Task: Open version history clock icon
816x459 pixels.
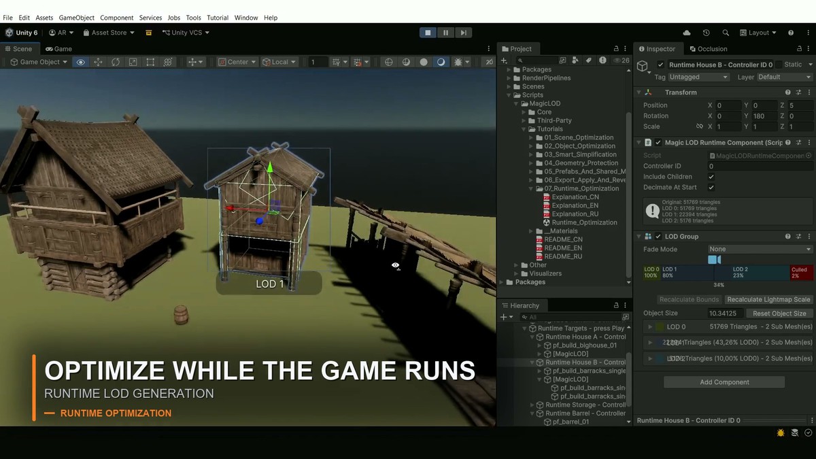Action: tap(707, 33)
